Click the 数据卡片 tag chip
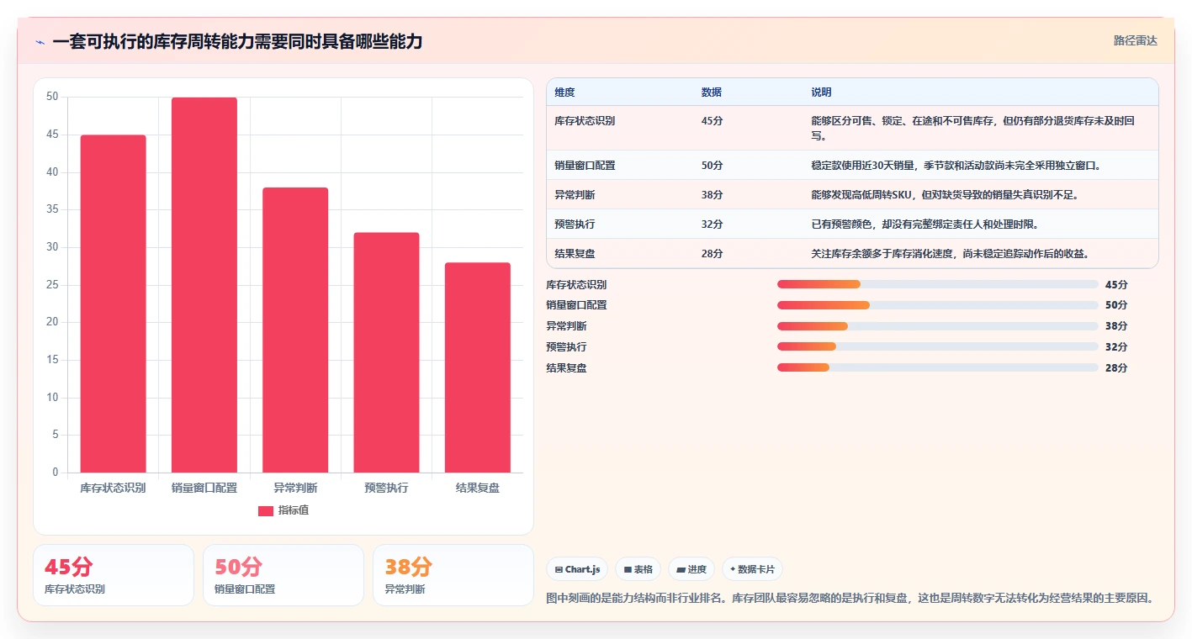Screen dimensions: 1192x639 tap(752, 569)
